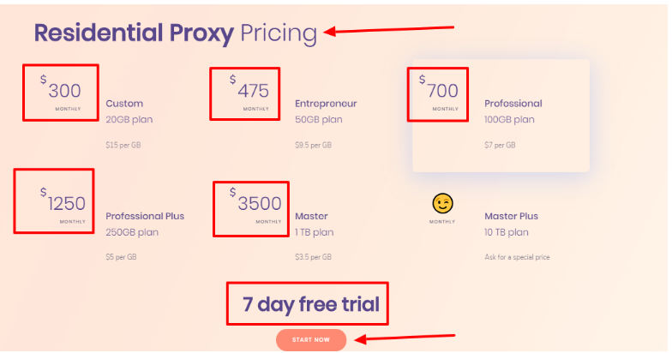The height and width of the screenshot is (353, 672).
Task: Click the $1250 monthly price
Action: (x=66, y=204)
